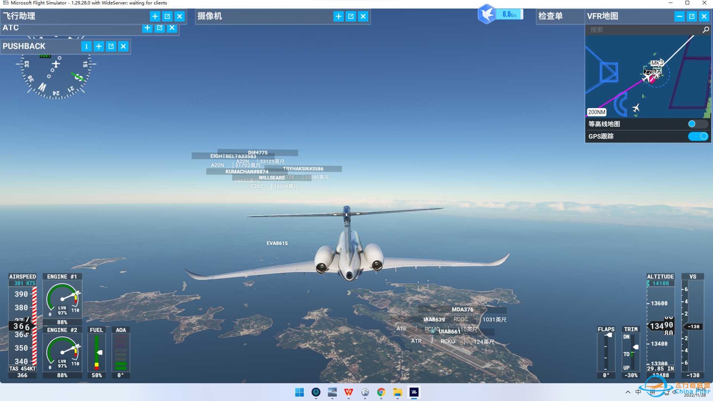Expand the PUSHBACK panel with plus icon
The image size is (713, 401).
[x=99, y=46]
